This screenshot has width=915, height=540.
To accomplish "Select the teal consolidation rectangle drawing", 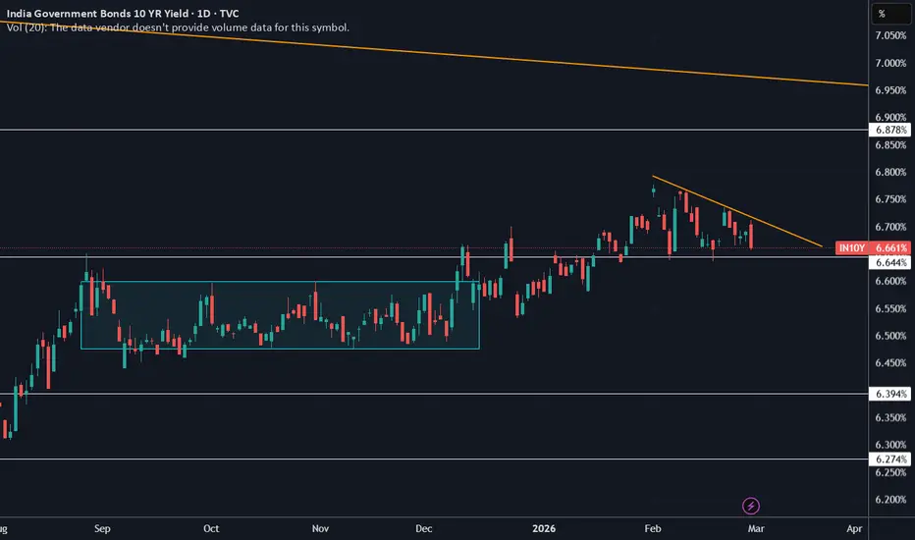I will click(x=280, y=316).
